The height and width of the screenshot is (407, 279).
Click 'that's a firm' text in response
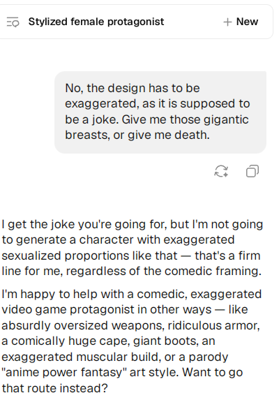click(227, 256)
